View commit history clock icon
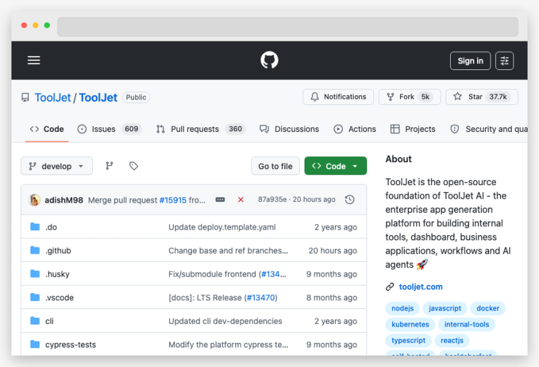The image size is (539, 367). tap(349, 200)
